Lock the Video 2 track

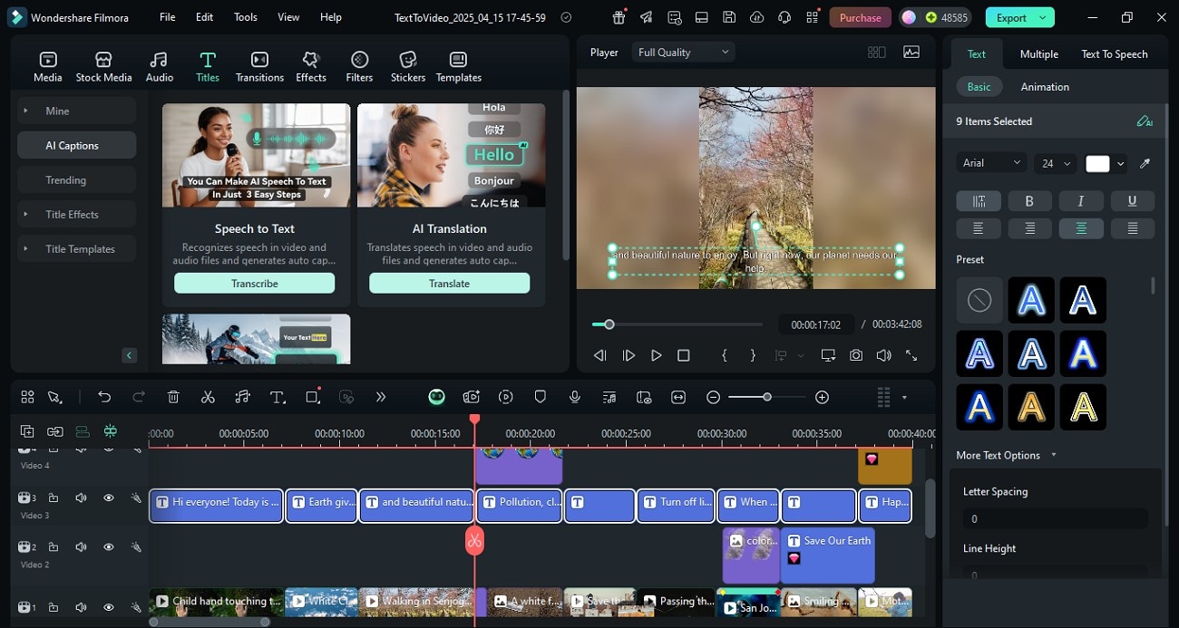click(54, 547)
